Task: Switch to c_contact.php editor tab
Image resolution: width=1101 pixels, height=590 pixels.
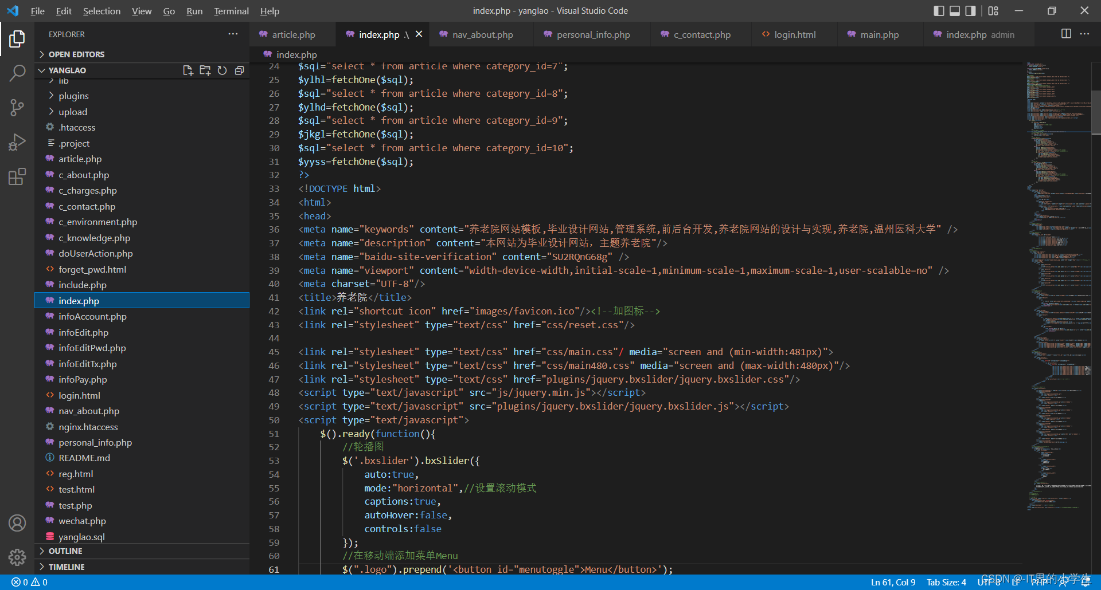Action: click(702, 35)
